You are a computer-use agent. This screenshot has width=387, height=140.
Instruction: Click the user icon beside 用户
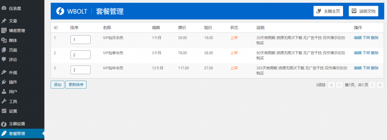pyautogui.click(x=3, y=91)
